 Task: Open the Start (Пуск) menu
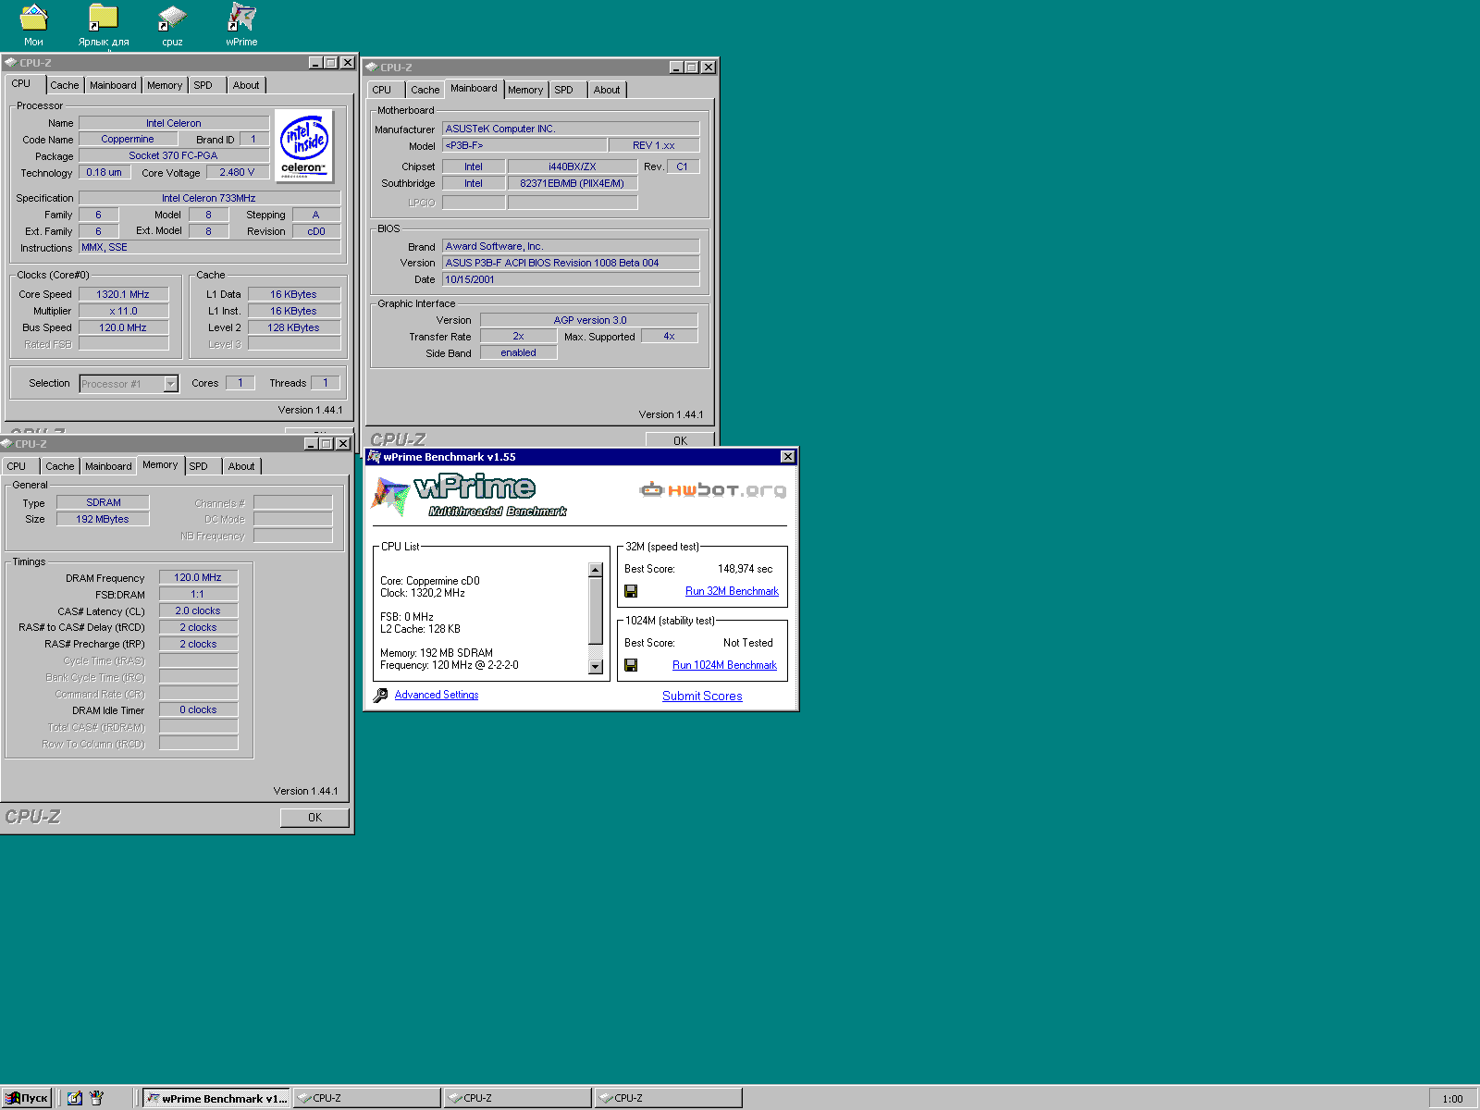tap(26, 1098)
